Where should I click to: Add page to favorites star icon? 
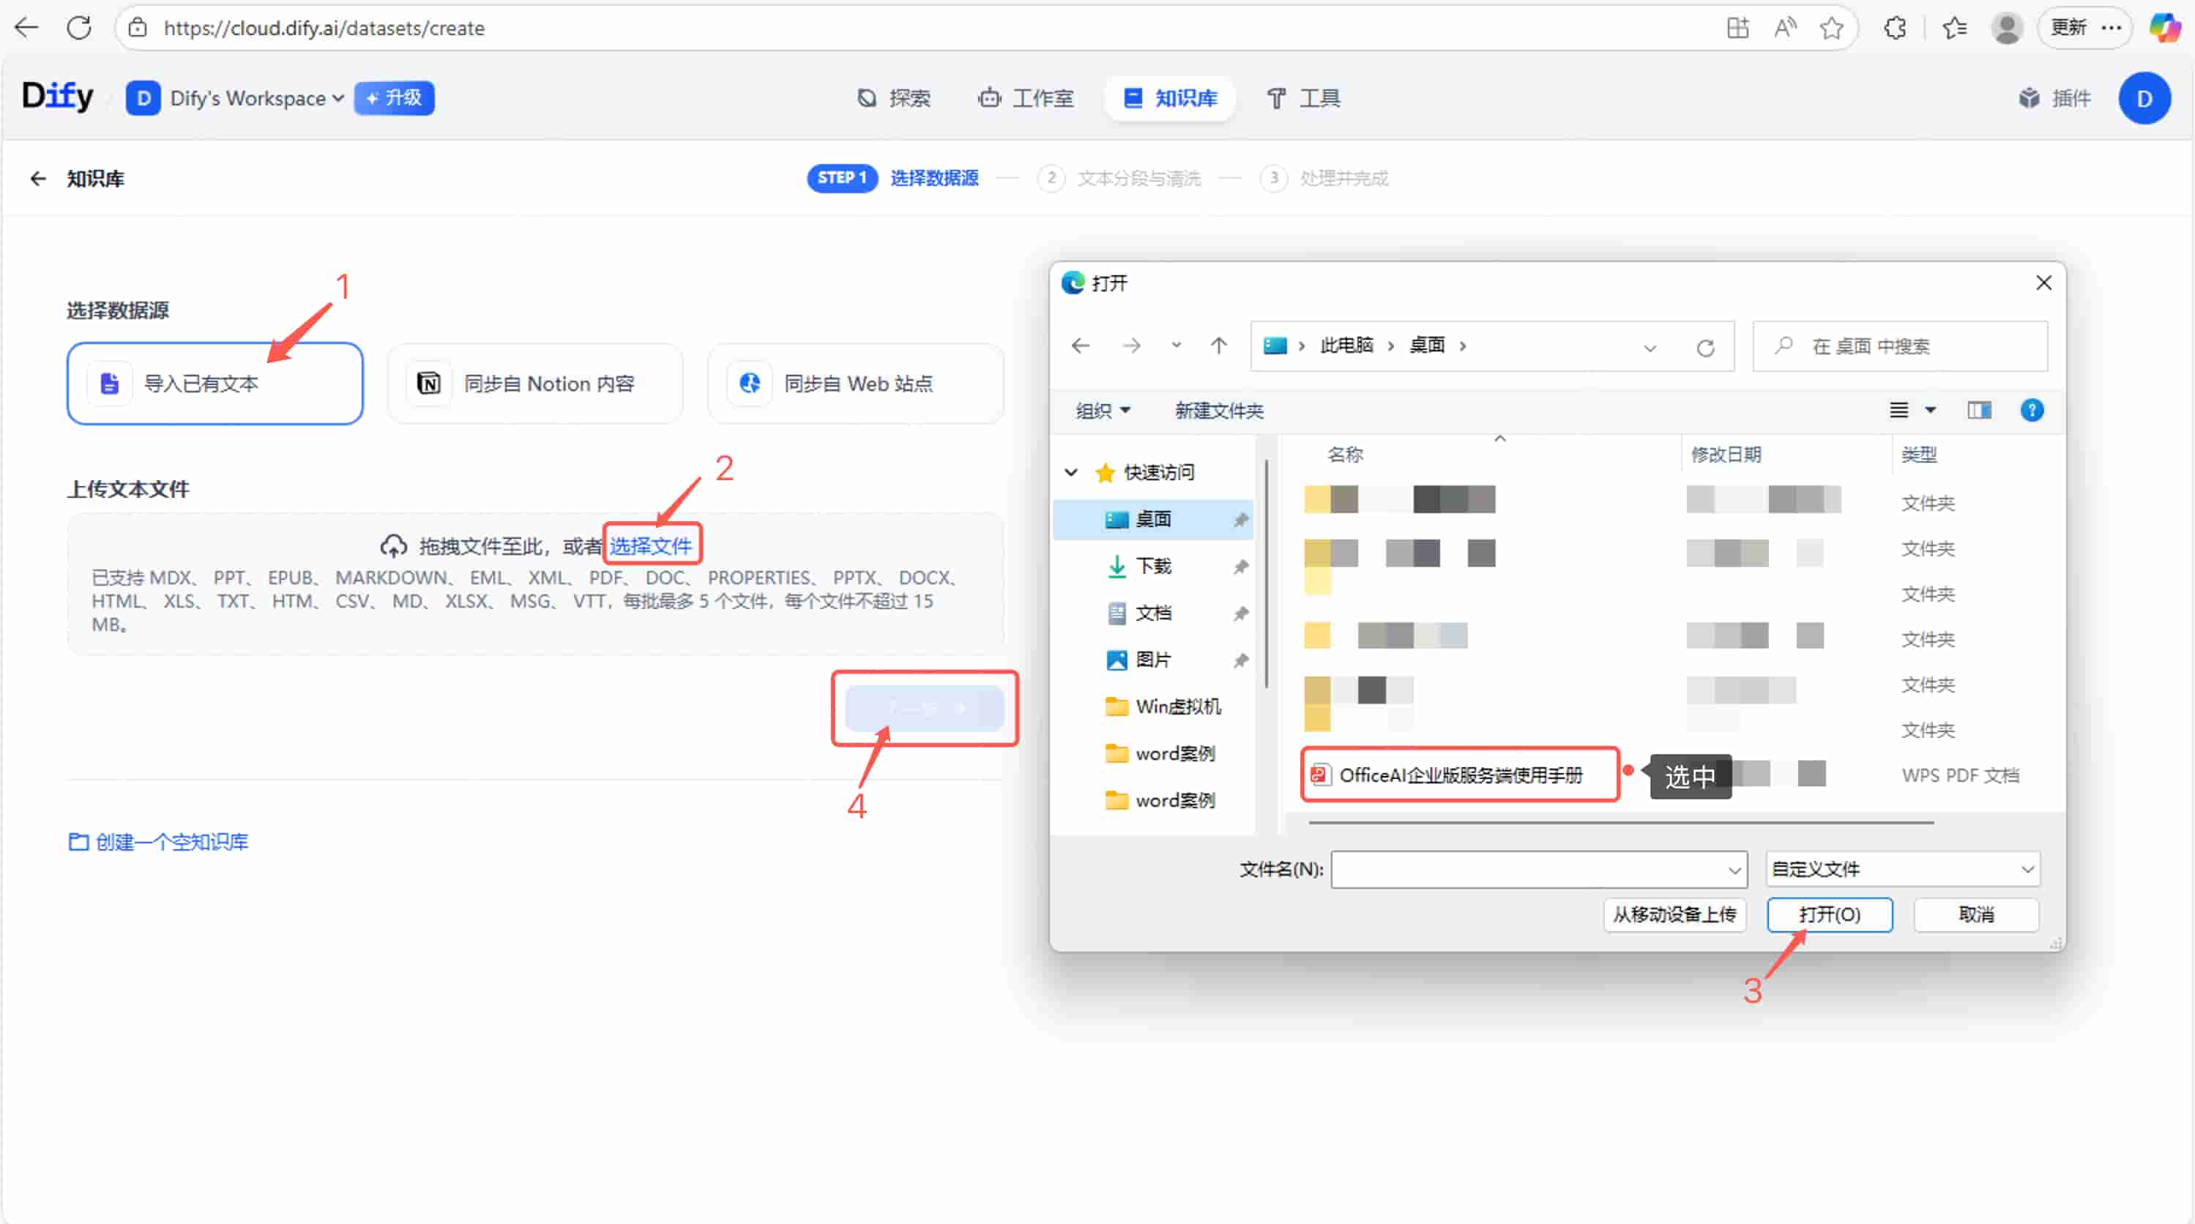click(x=1831, y=28)
